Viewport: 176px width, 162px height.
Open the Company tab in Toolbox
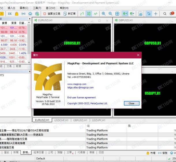[50, 152]
